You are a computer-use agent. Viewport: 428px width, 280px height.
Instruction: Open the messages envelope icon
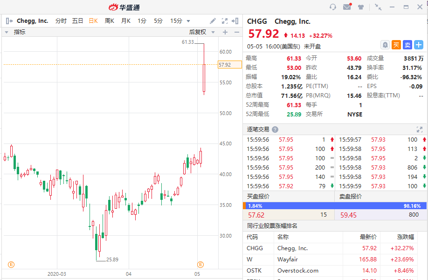[347, 7]
